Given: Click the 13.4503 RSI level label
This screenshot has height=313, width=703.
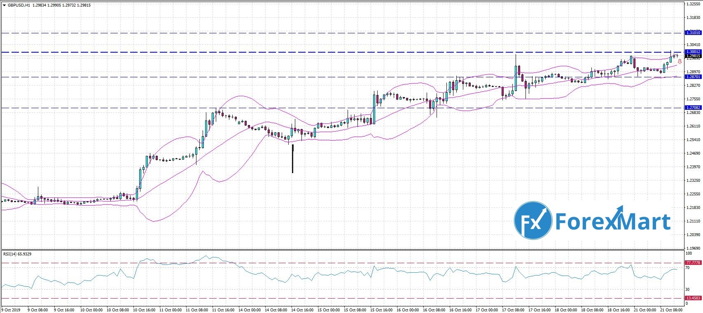Looking at the screenshot, I should point(693,298).
